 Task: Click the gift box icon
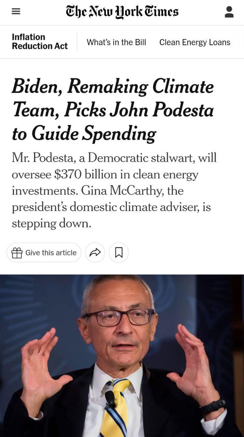[17, 253]
